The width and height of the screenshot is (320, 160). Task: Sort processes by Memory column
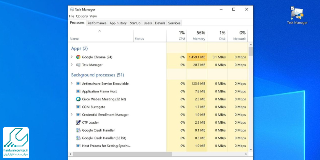[197, 36]
